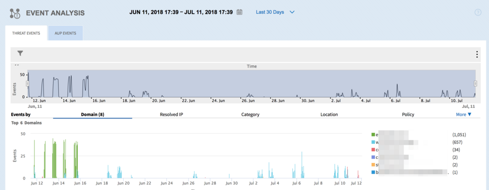
Task: Select the Resolved IP tab
Action: point(171,115)
